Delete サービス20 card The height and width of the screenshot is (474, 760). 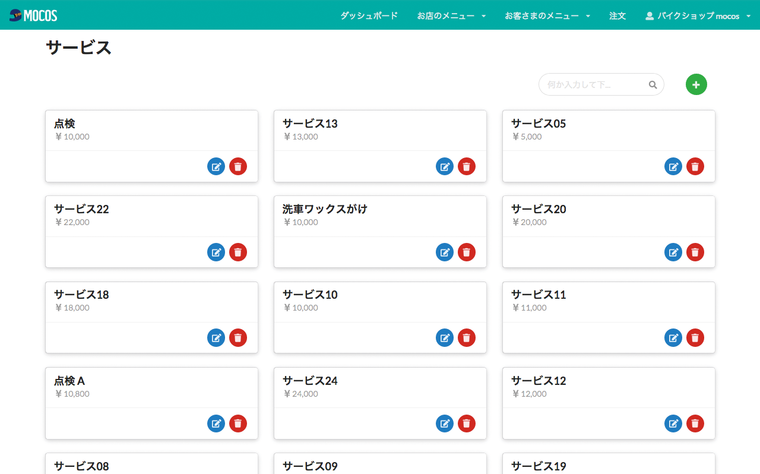695,252
